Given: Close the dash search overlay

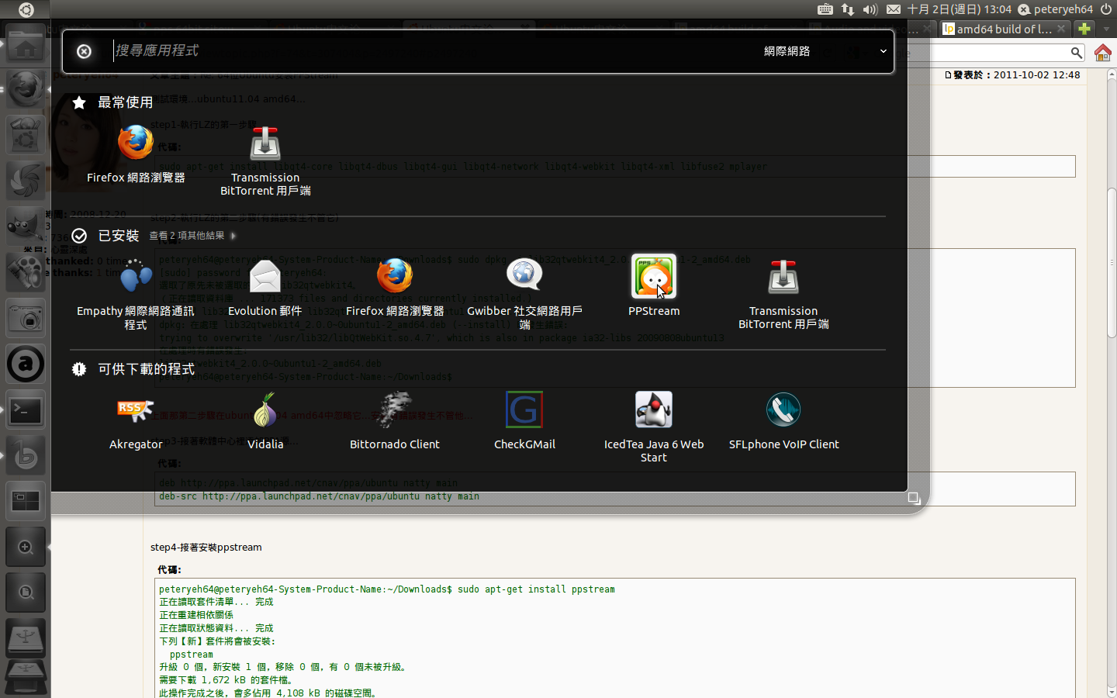Looking at the screenshot, I should [x=84, y=51].
